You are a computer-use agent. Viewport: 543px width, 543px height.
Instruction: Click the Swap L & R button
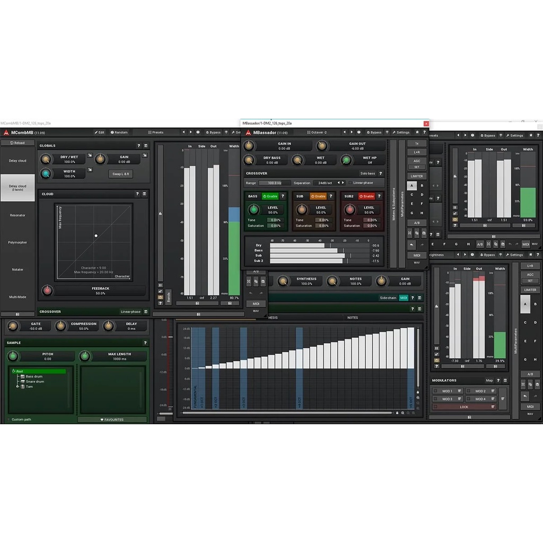121,174
